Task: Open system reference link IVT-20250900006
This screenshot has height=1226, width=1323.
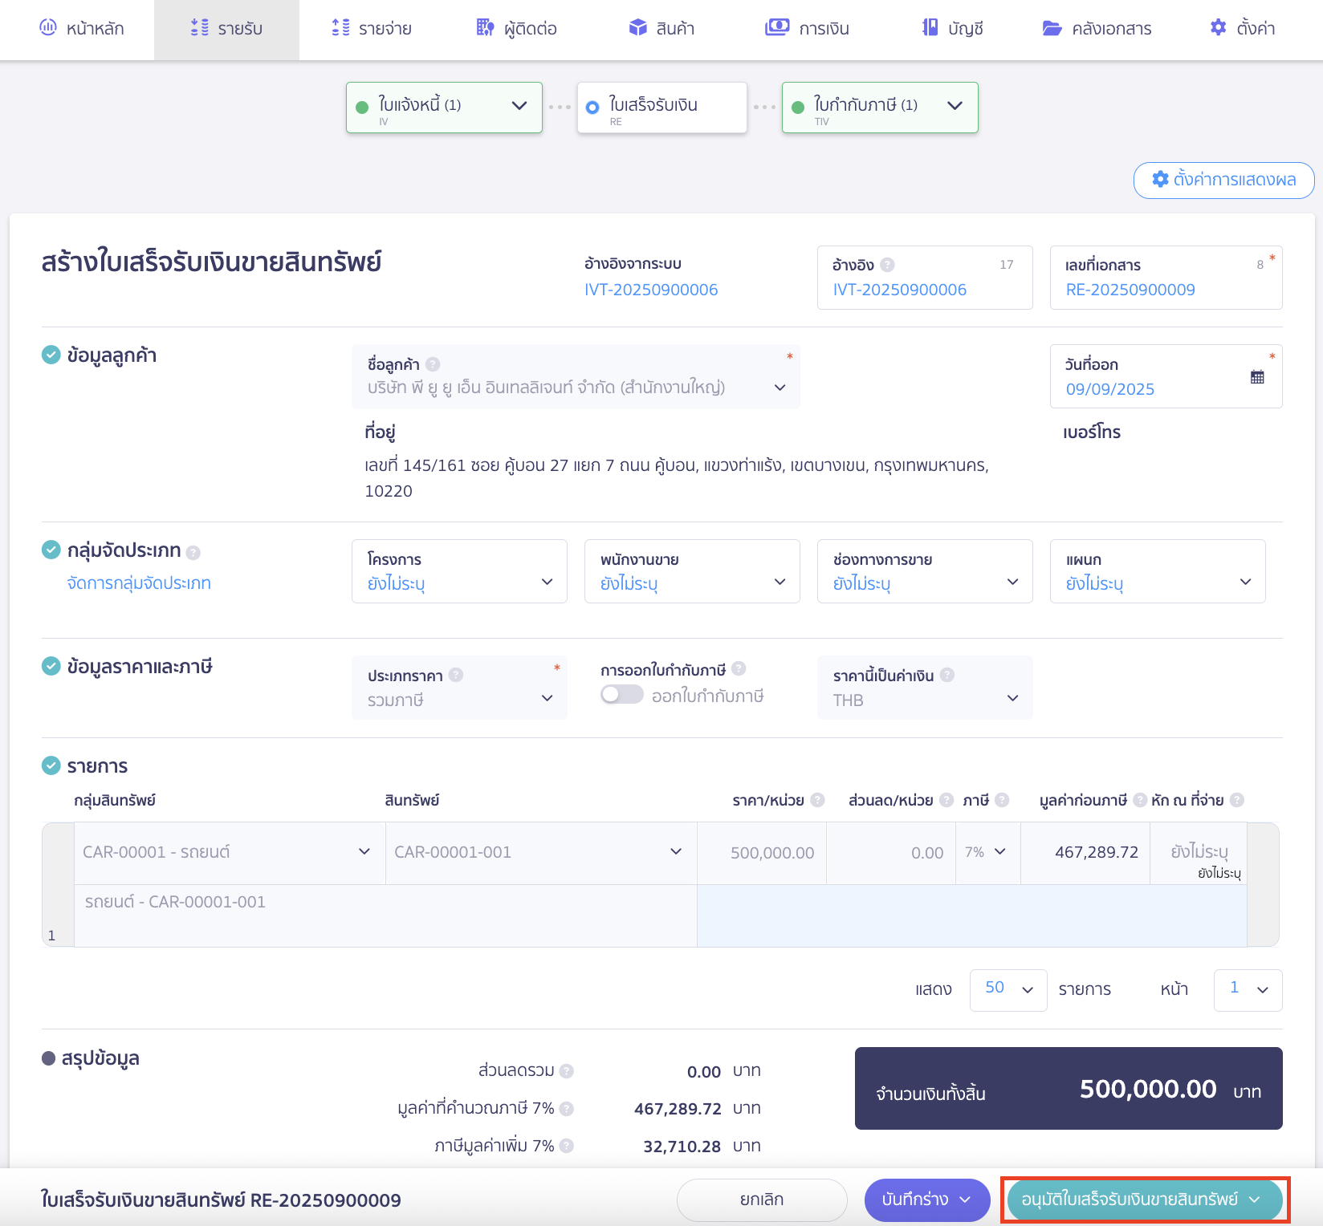Action: 651,290
